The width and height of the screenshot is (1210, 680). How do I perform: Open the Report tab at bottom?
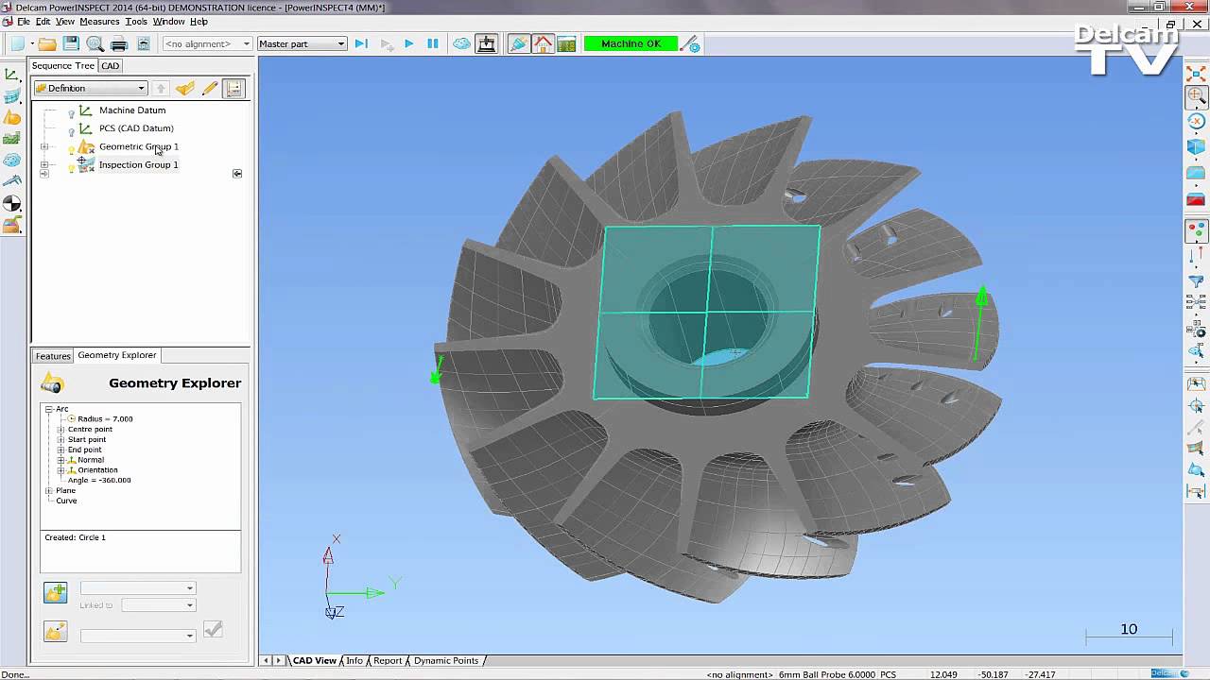pos(388,660)
